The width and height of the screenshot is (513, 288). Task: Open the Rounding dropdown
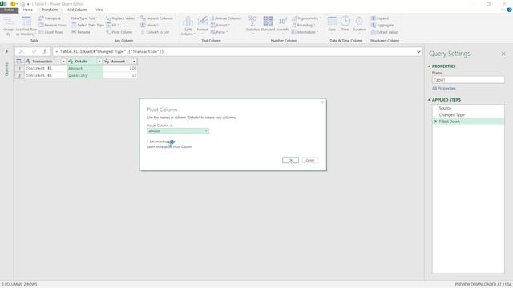click(x=303, y=25)
